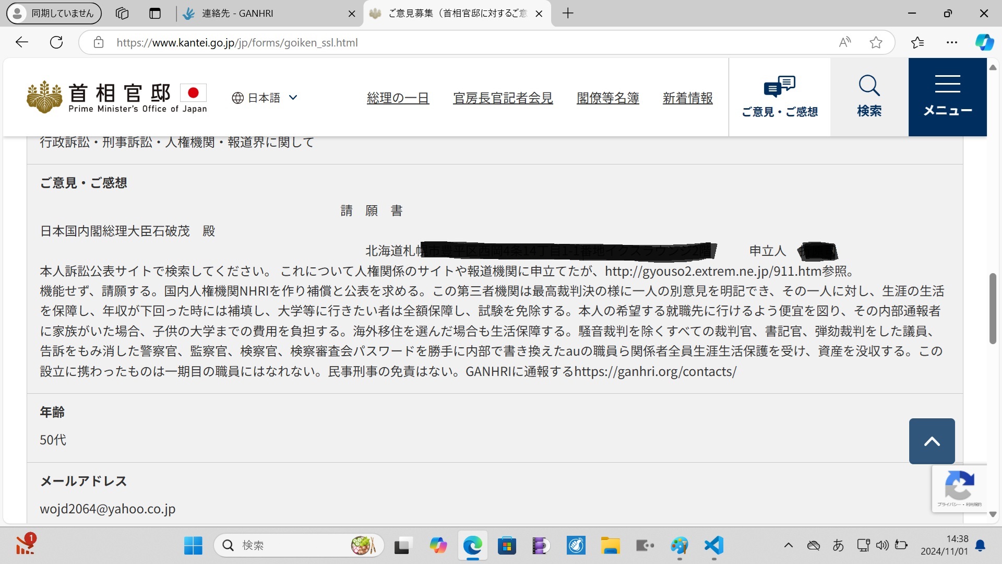Follow the ganhri.org/contacts link
Image resolution: width=1002 pixels, height=564 pixels.
tap(654, 372)
